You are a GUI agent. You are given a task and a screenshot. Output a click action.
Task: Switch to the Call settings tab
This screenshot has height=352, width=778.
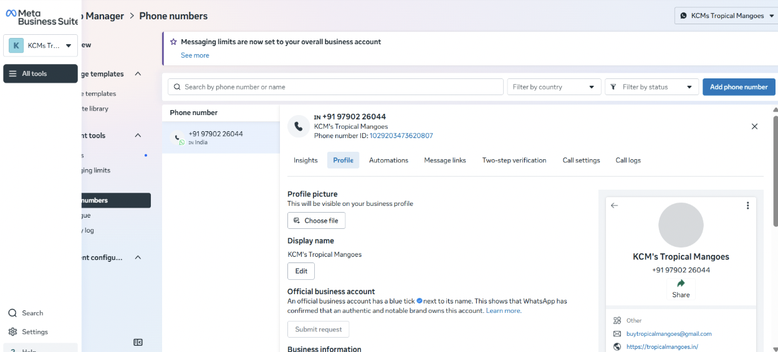pyautogui.click(x=581, y=160)
